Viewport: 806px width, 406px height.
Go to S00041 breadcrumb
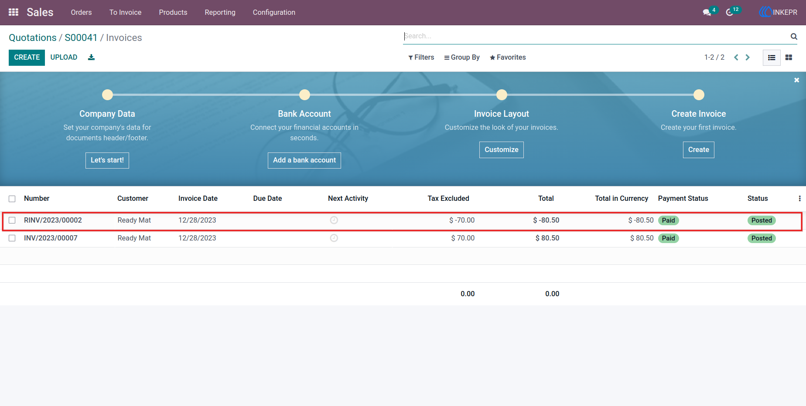(x=81, y=38)
